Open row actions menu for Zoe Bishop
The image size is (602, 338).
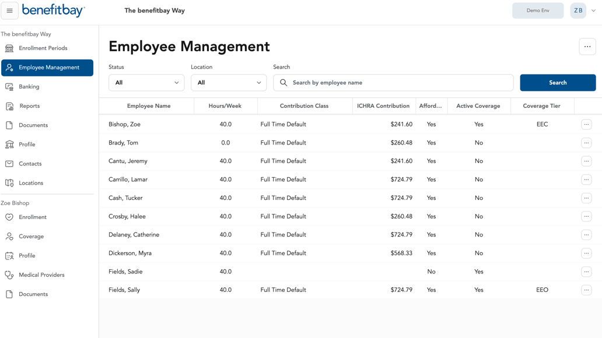pyautogui.click(x=586, y=124)
